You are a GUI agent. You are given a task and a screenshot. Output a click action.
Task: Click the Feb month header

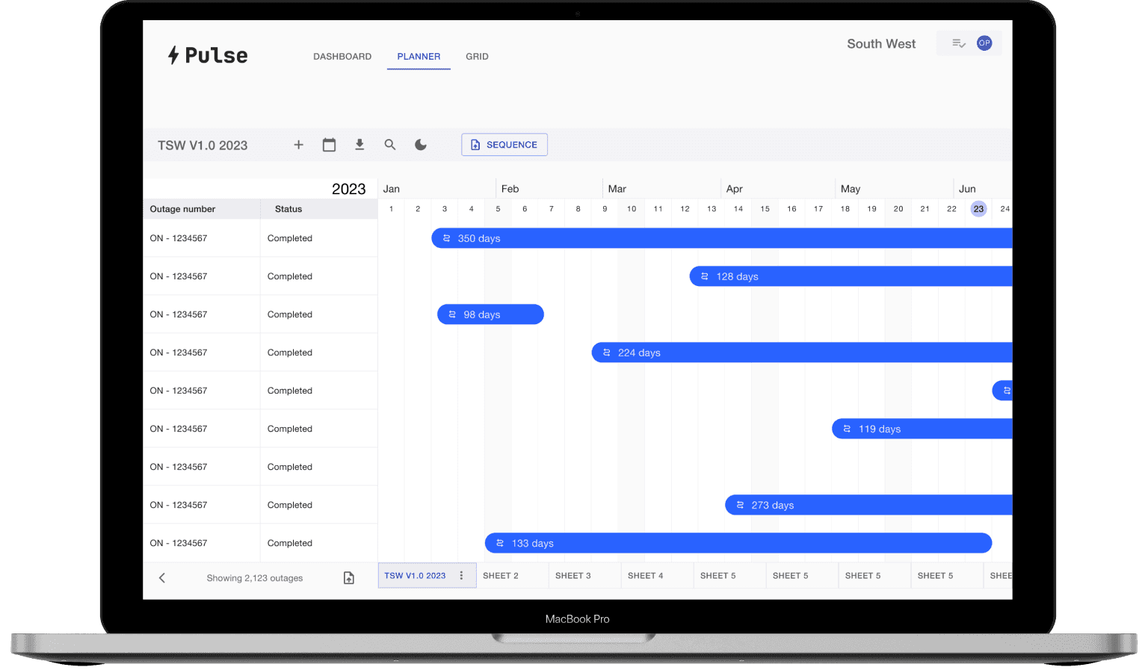[x=510, y=189]
